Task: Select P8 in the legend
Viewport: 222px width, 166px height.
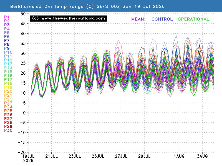Action: tap(7, 45)
